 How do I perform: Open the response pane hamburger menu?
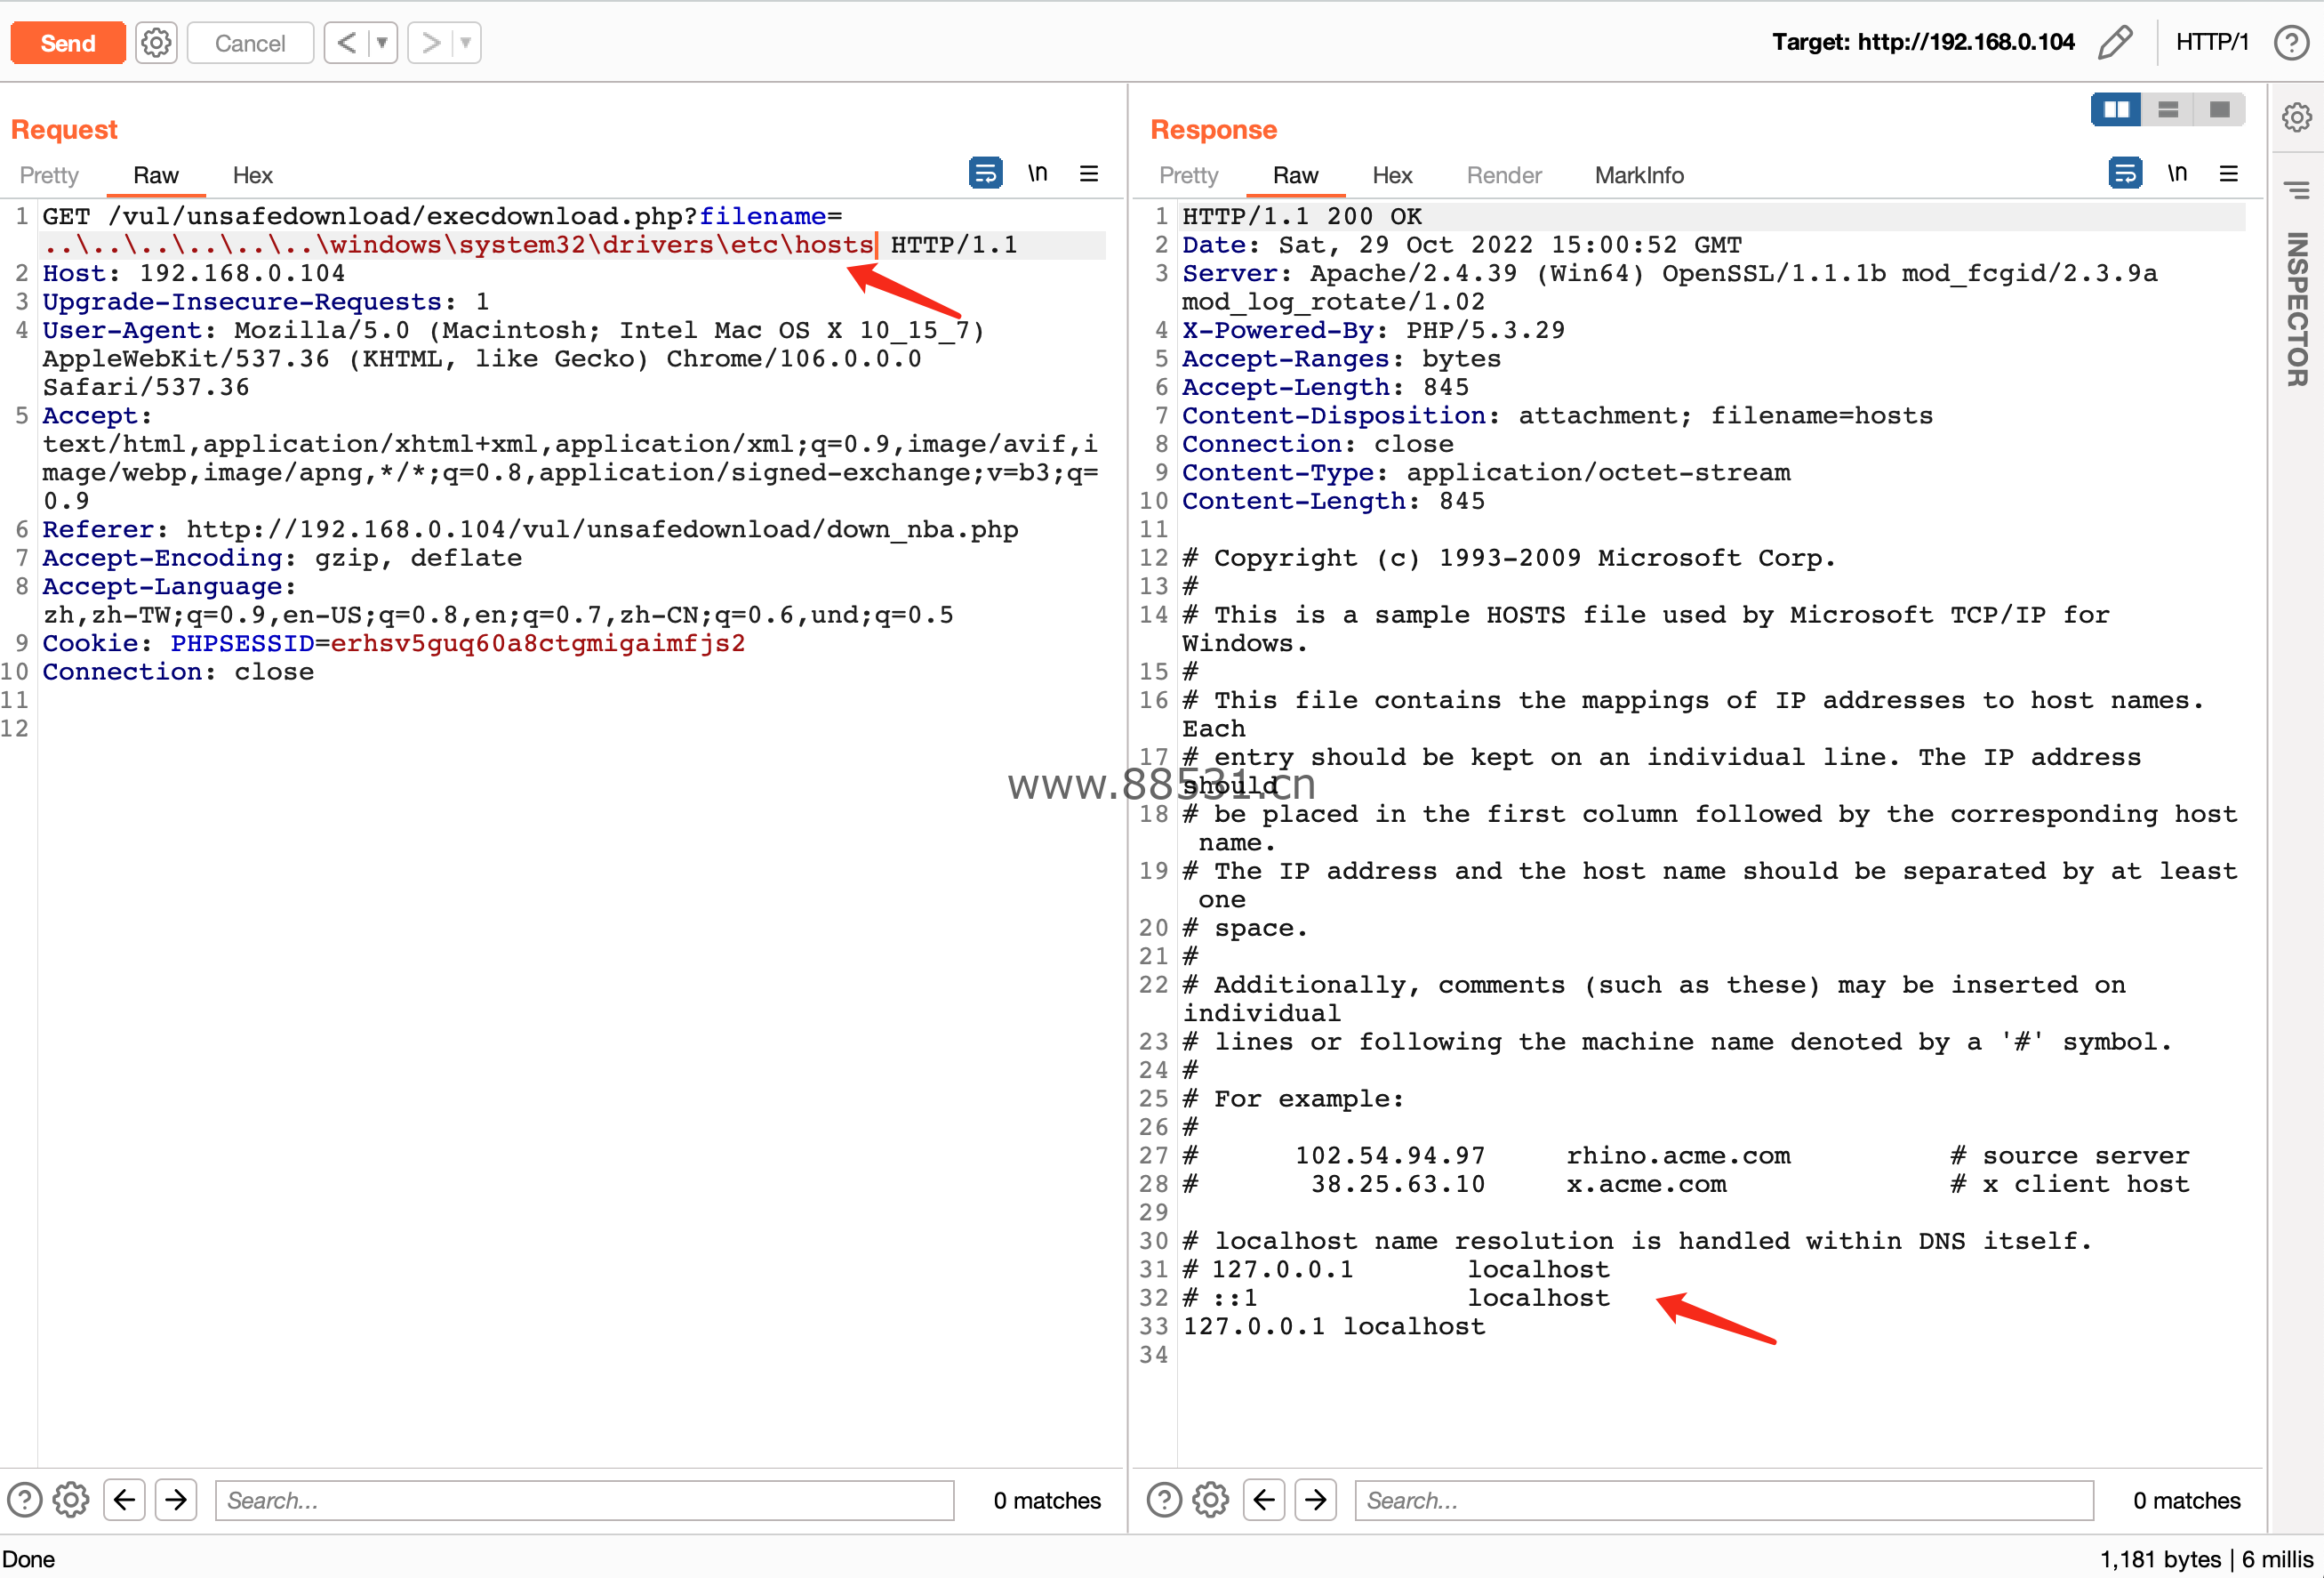pyautogui.click(x=2229, y=174)
